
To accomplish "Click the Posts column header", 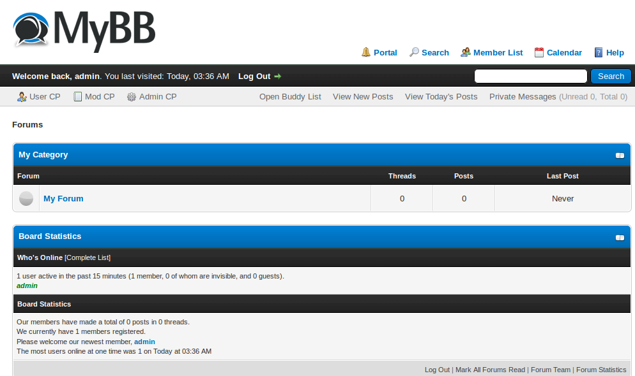I will pos(463,176).
